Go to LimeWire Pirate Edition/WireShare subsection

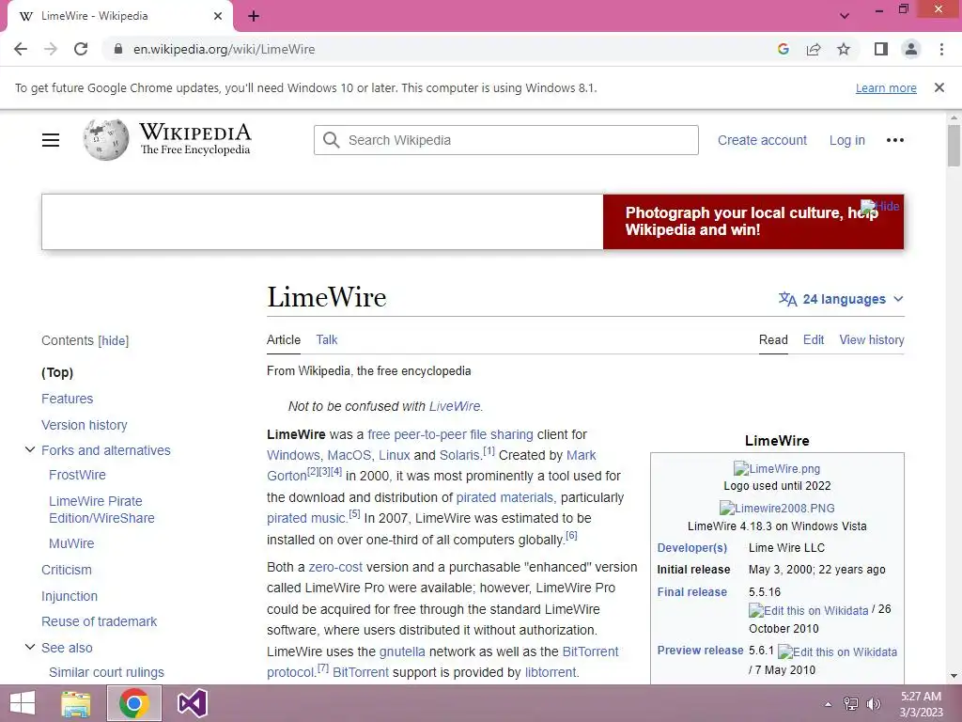101,510
